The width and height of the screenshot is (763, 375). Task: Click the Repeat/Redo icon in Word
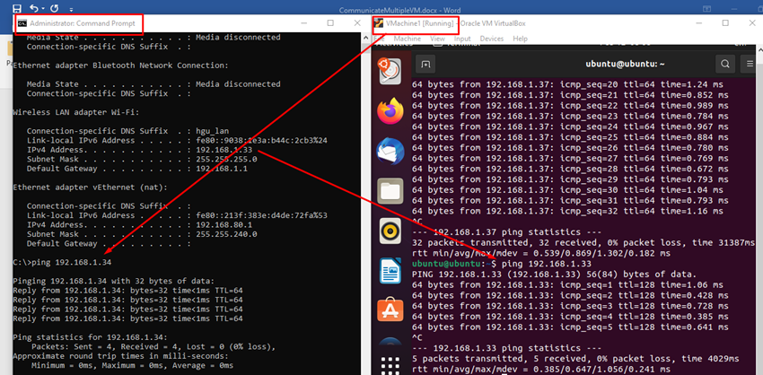(x=55, y=8)
